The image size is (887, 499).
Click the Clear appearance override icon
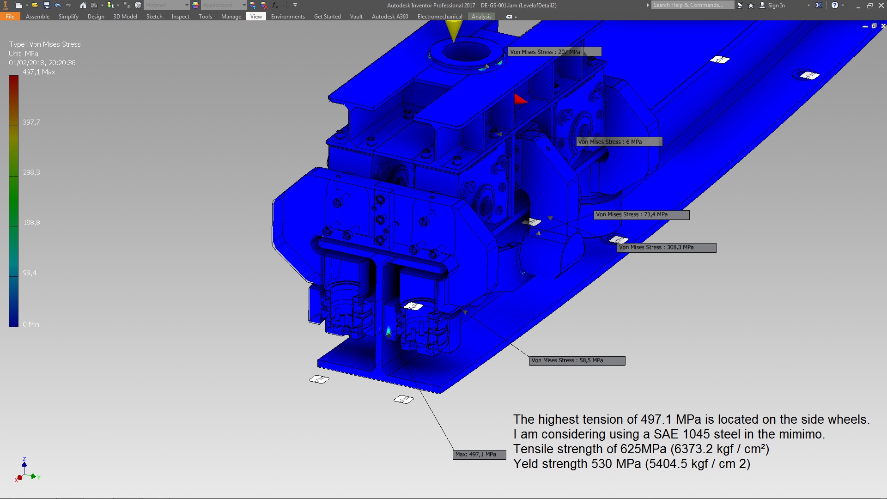[x=264, y=5]
